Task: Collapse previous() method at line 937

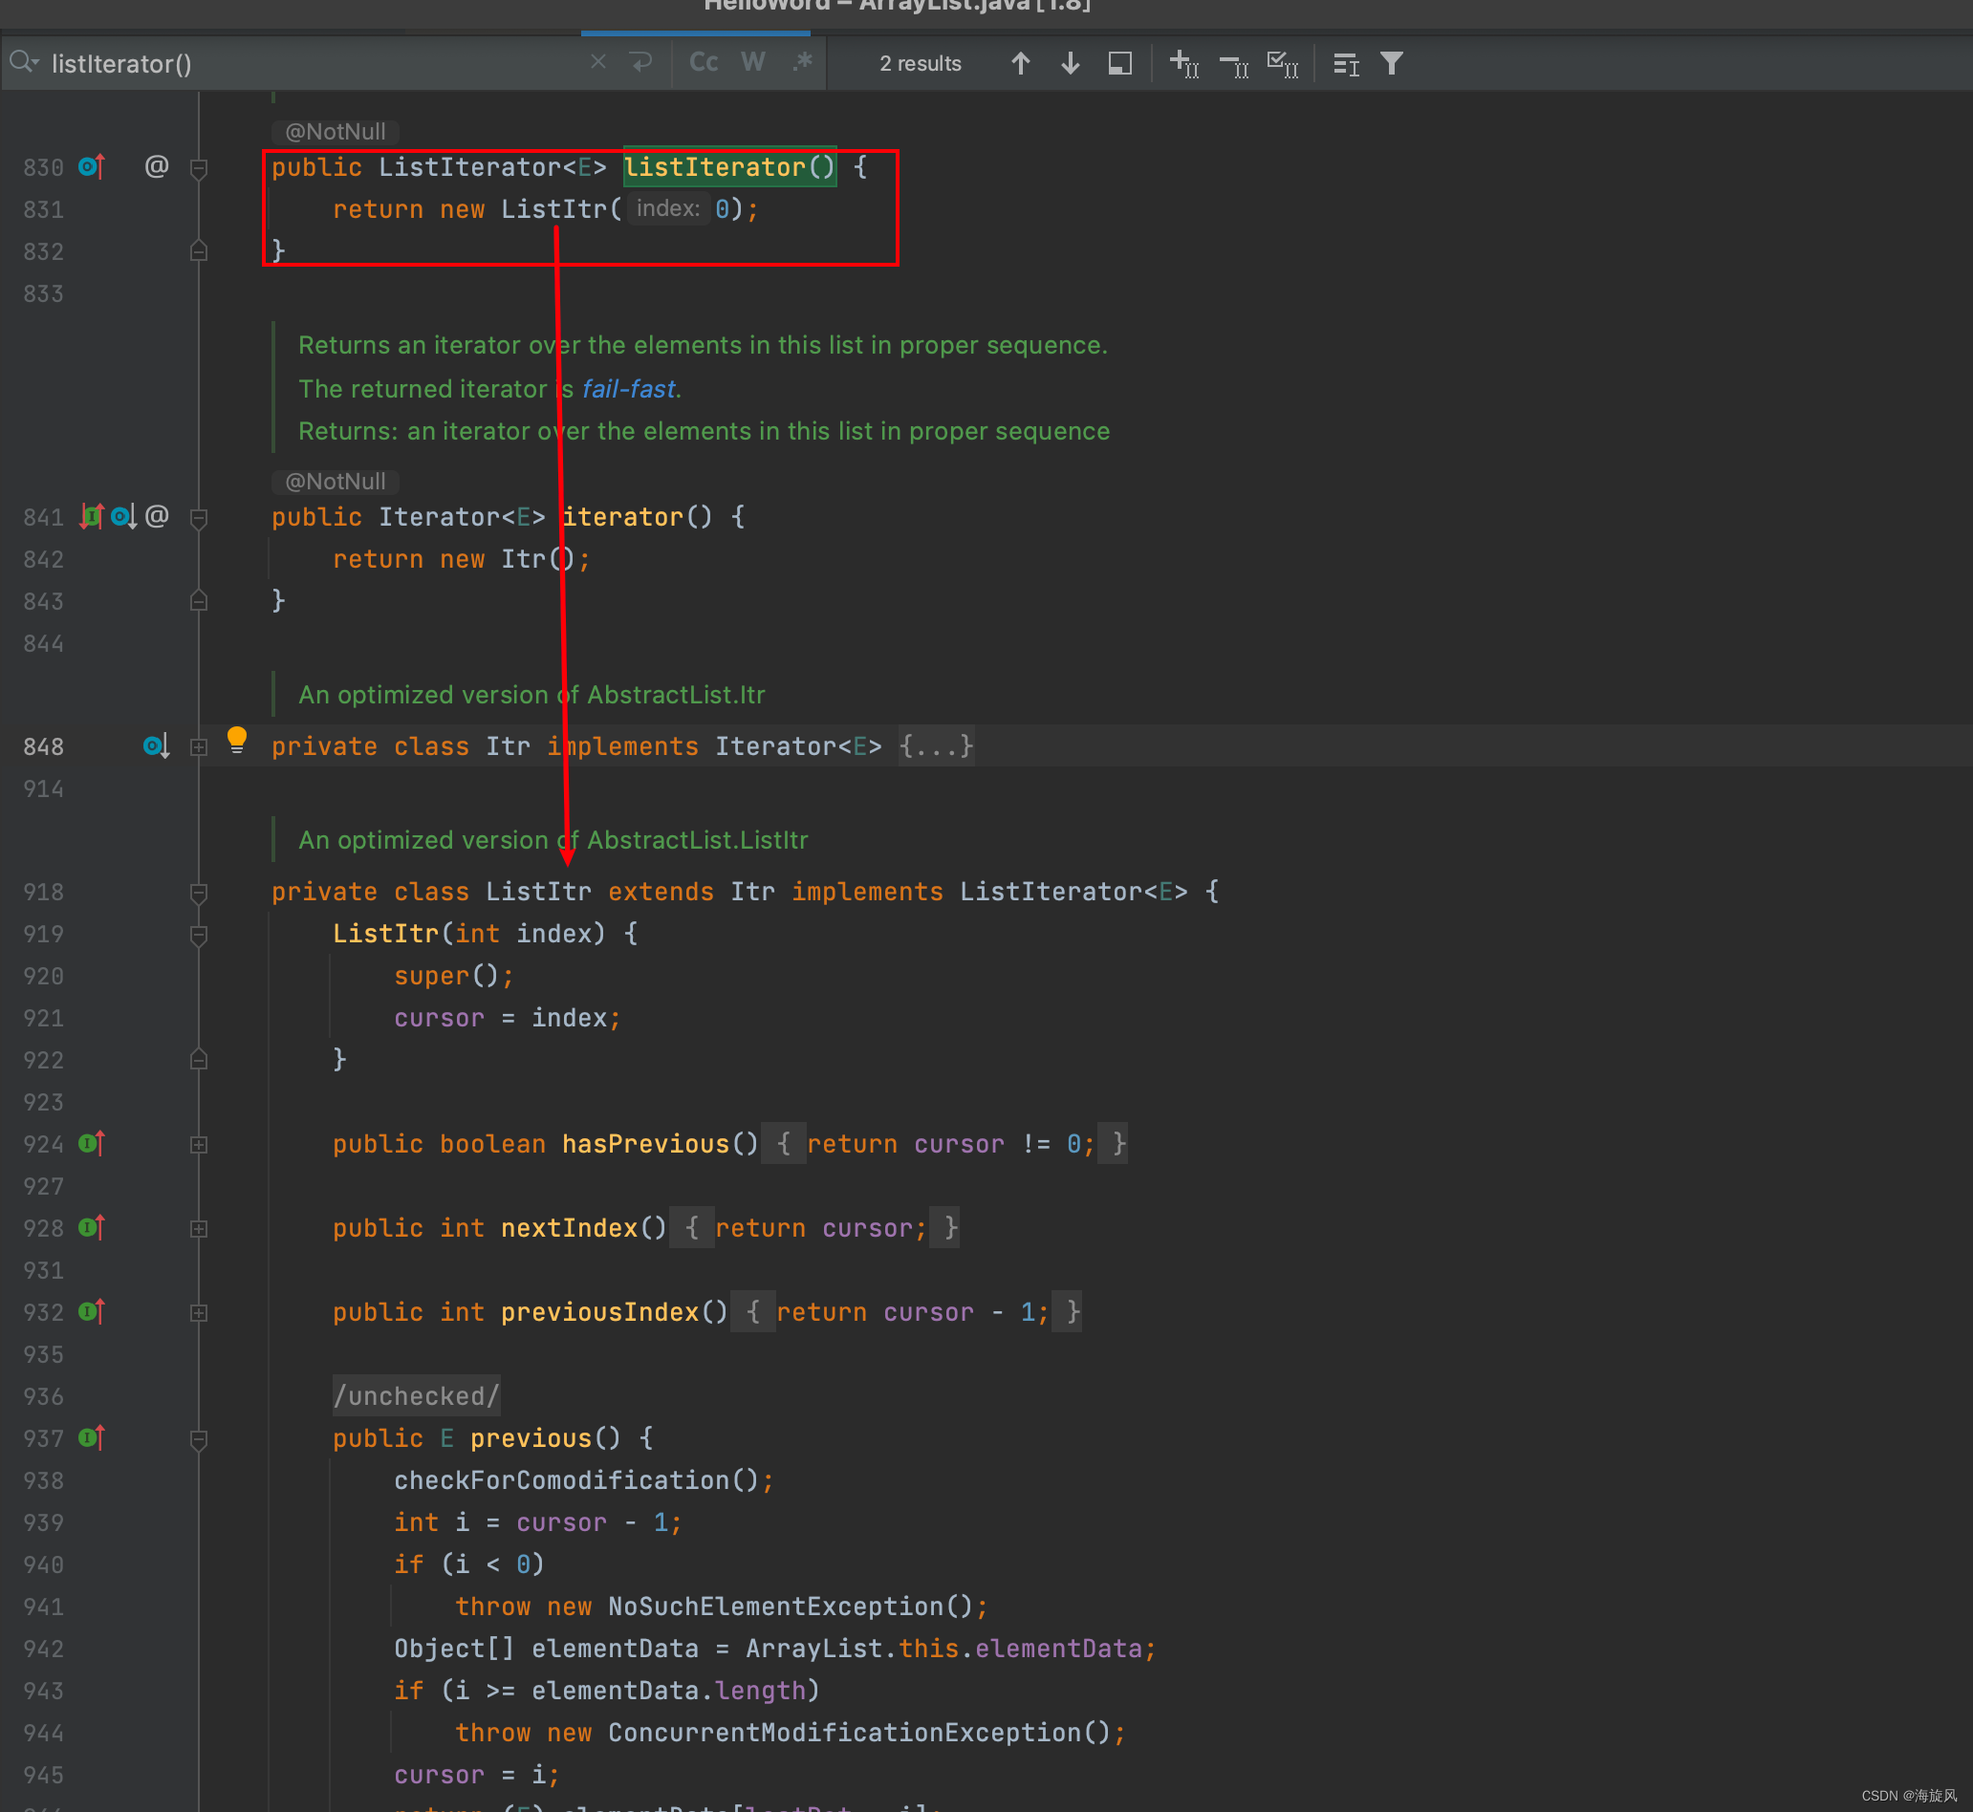Action: (198, 1438)
